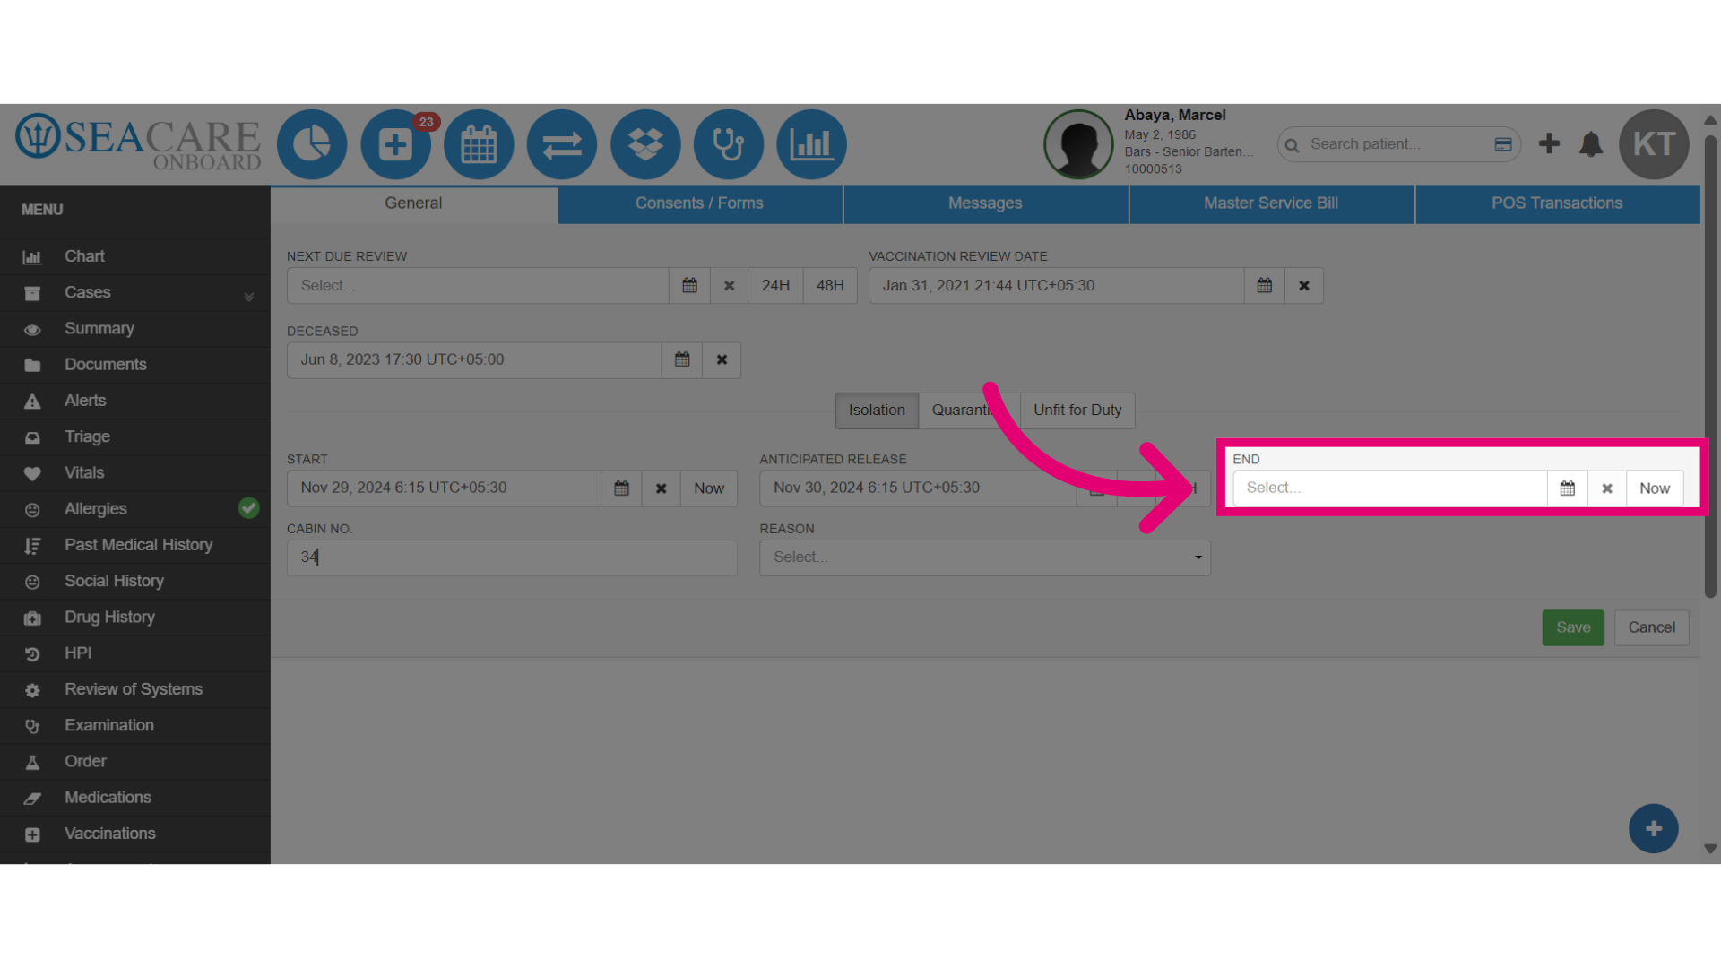Expand the Cases menu chevron

point(249,297)
